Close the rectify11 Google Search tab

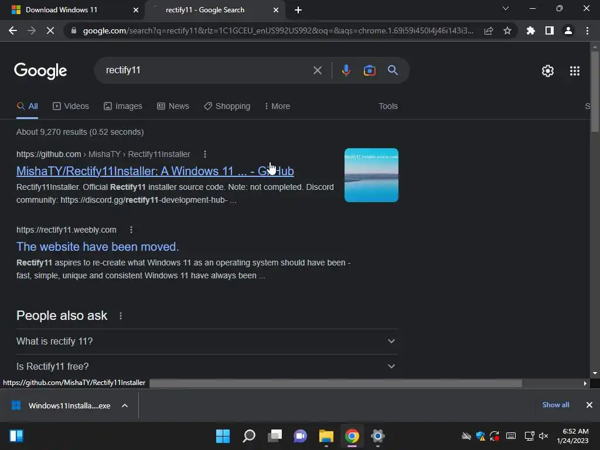(276, 10)
